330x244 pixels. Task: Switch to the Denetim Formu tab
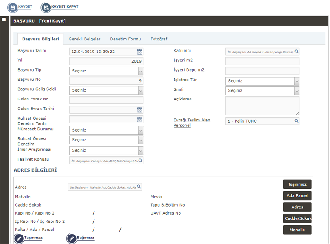(x=125, y=39)
